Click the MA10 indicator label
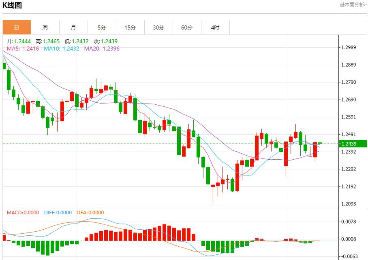Viewport: 368px width, 260px height. coord(61,49)
